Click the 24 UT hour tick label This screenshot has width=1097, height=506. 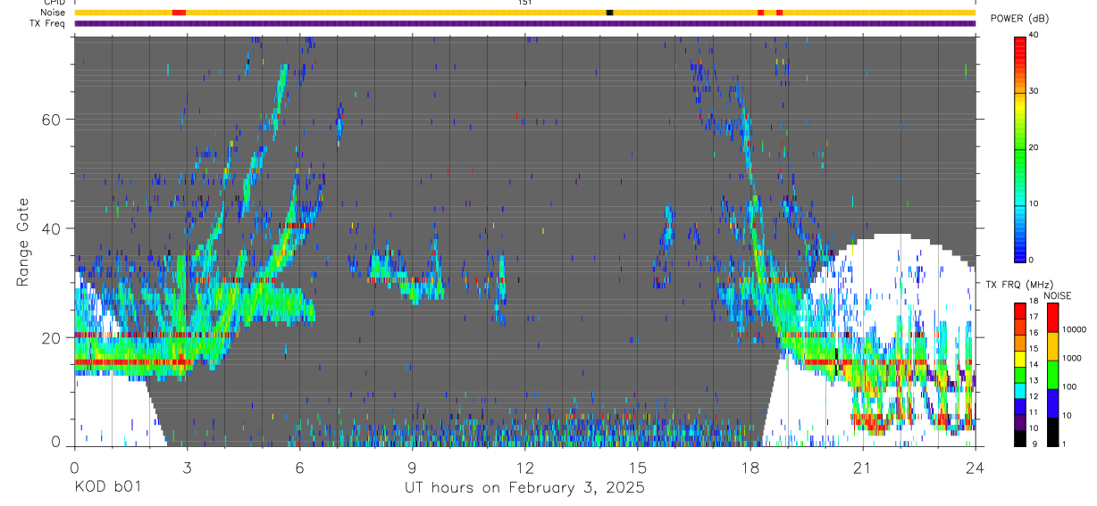click(x=976, y=466)
